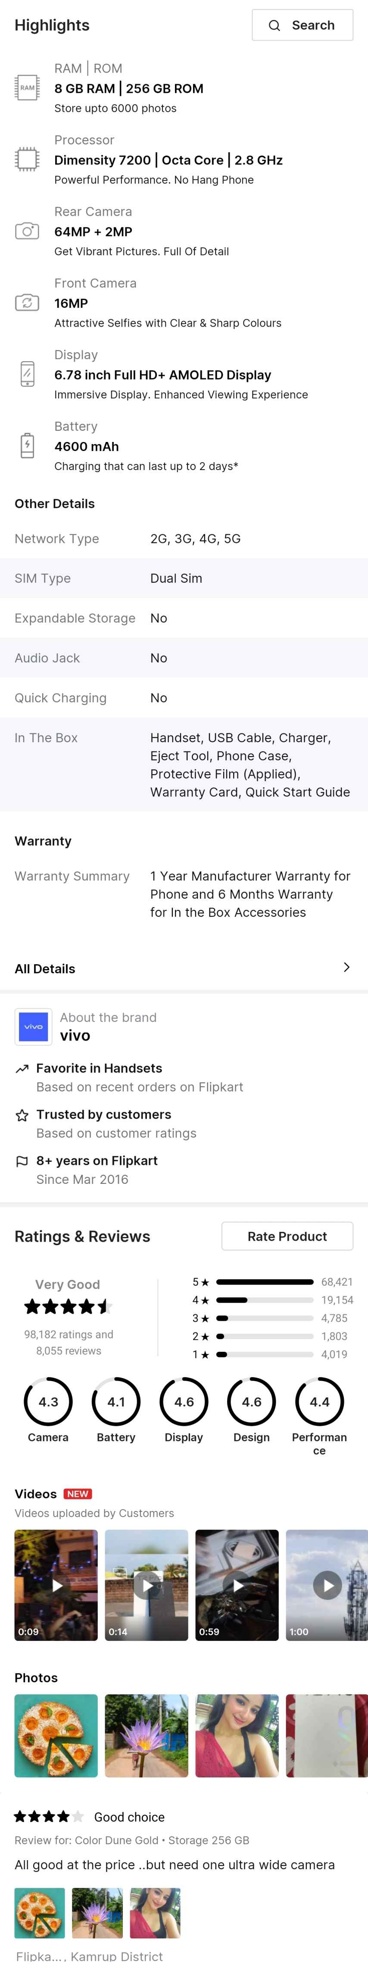Open the All Details link
Screen dimensions: 368x1978
click(45, 969)
